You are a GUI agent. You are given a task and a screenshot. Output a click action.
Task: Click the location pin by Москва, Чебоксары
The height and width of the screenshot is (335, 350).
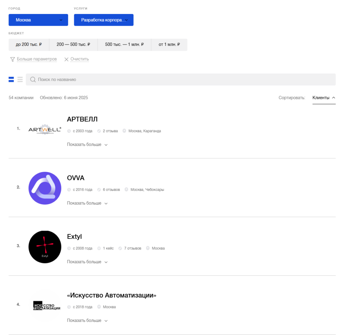(126, 190)
